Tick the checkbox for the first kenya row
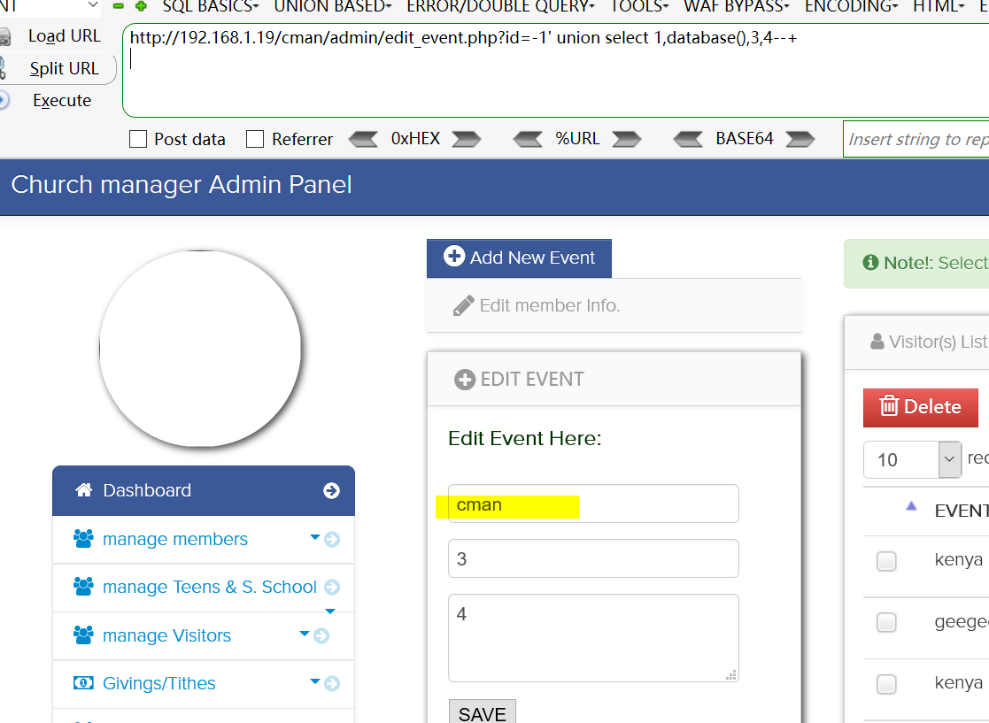 (887, 561)
